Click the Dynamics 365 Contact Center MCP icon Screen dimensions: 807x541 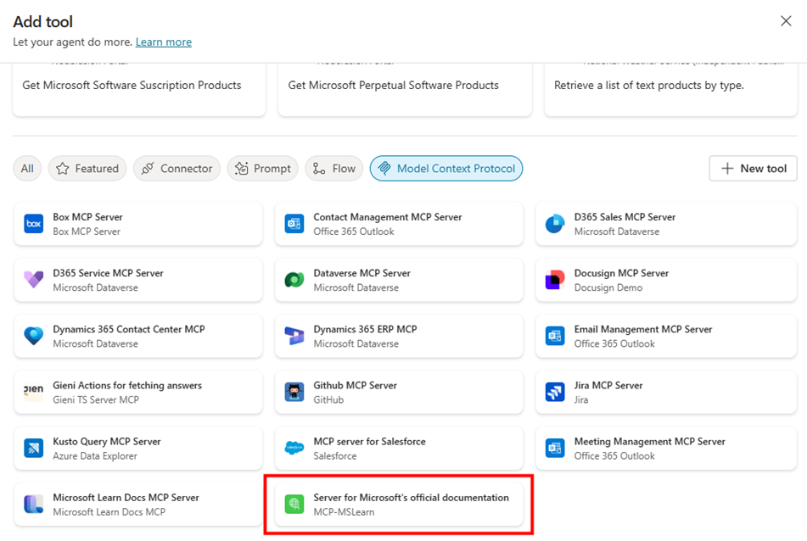33,336
